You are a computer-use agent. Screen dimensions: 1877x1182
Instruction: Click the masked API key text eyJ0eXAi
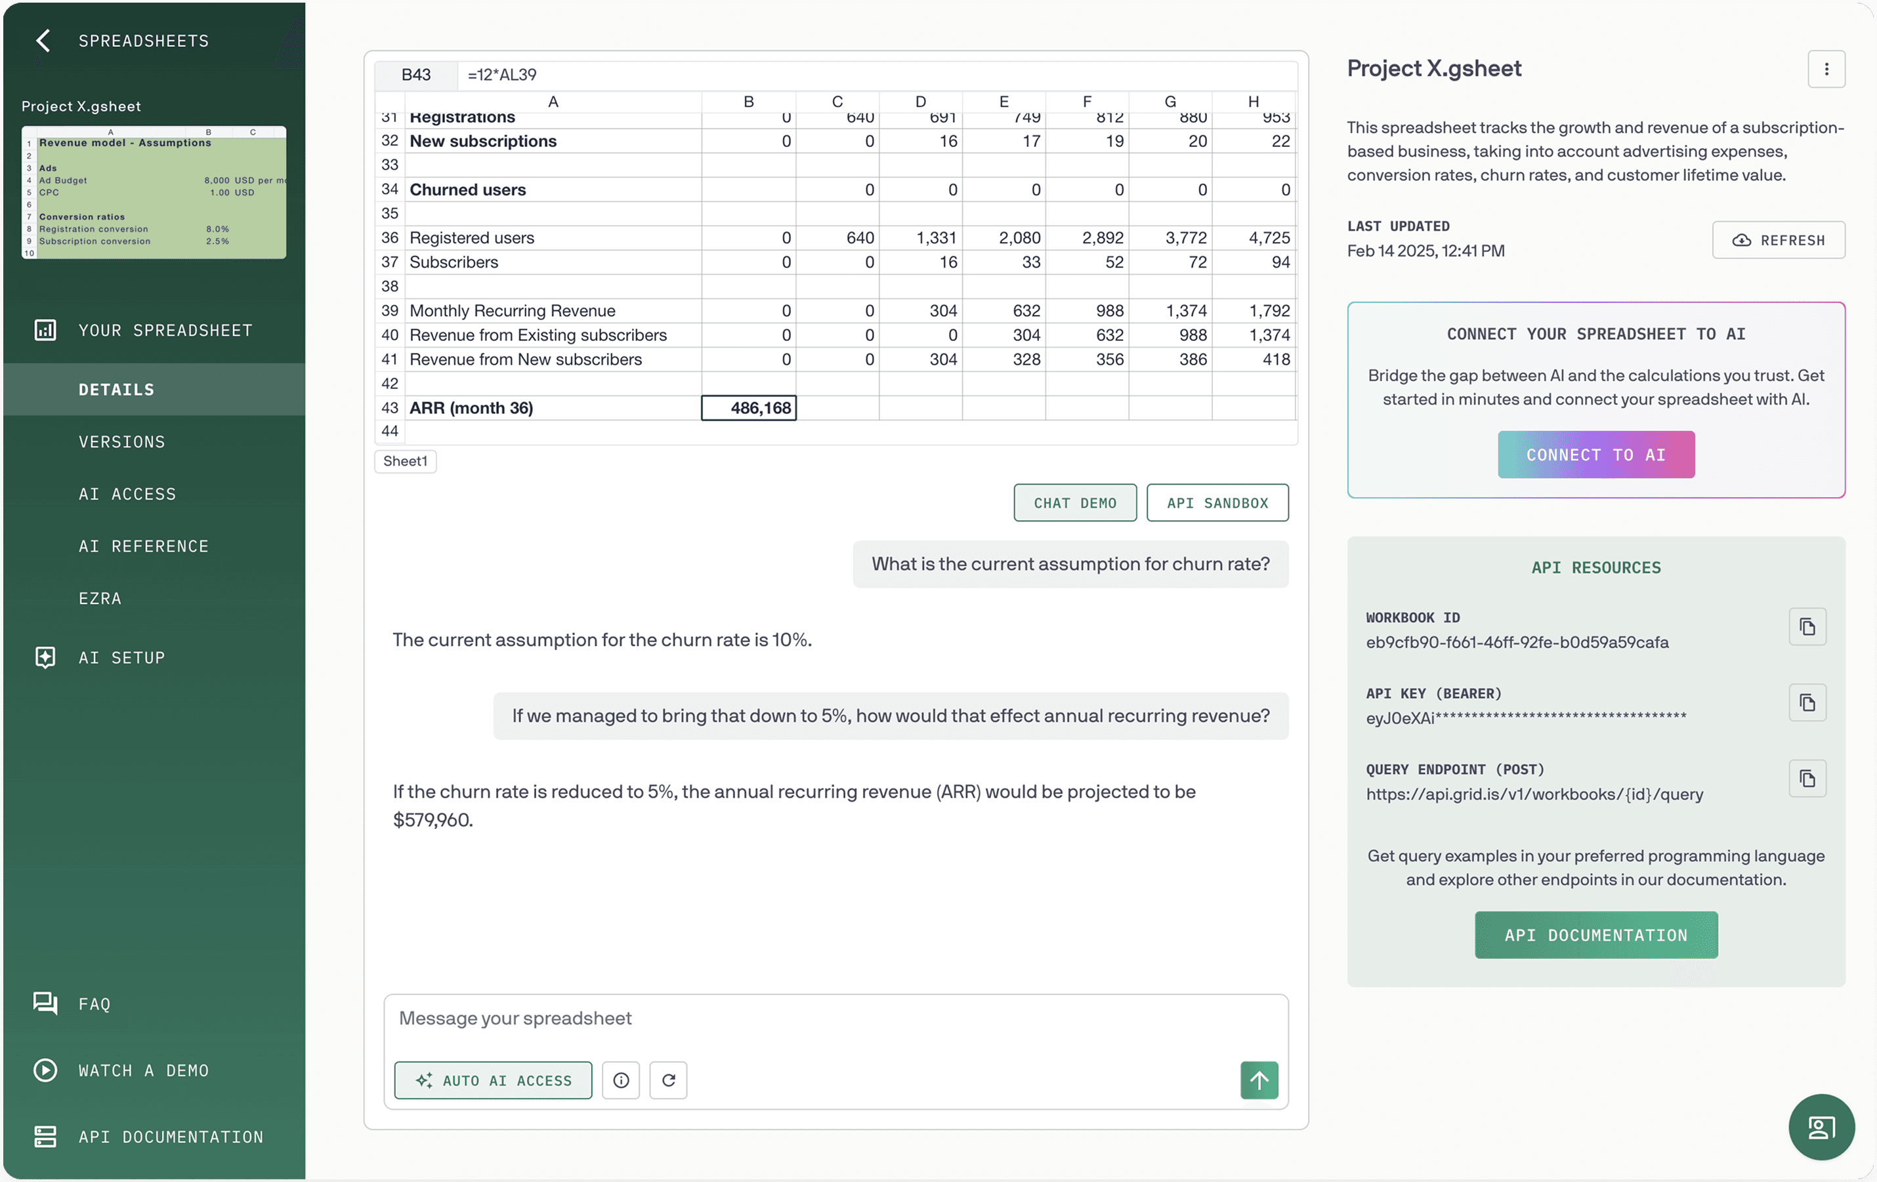tap(1525, 718)
